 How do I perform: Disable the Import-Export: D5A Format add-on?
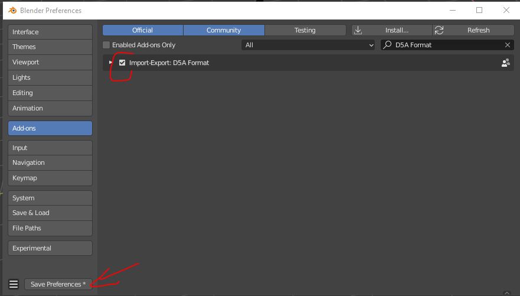pyautogui.click(x=122, y=63)
